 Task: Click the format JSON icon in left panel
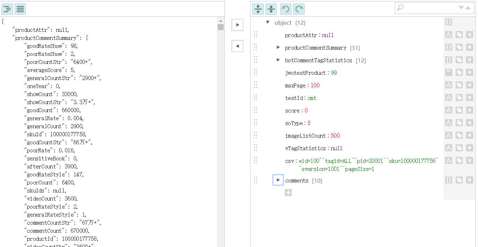(7, 9)
